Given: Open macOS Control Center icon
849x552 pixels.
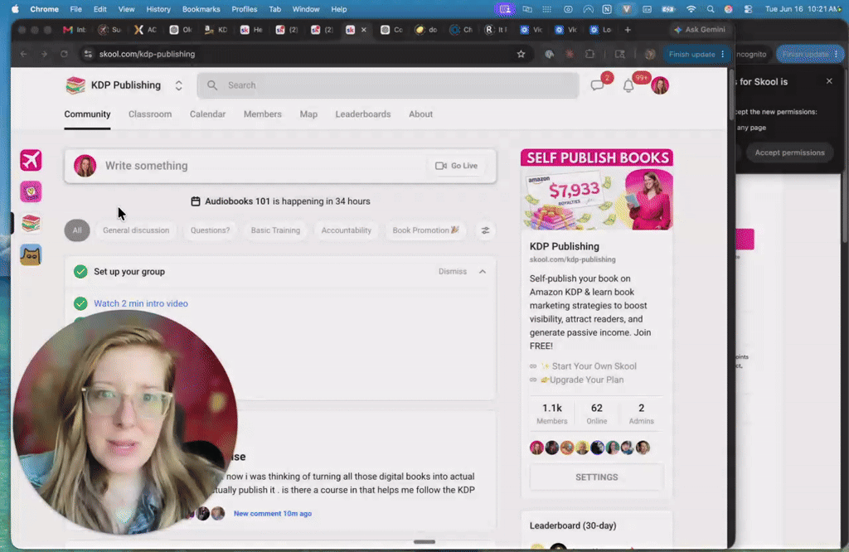Looking at the screenshot, I should [x=749, y=9].
